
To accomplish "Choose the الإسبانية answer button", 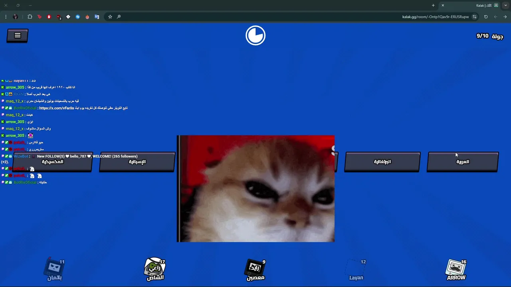I will (x=137, y=162).
